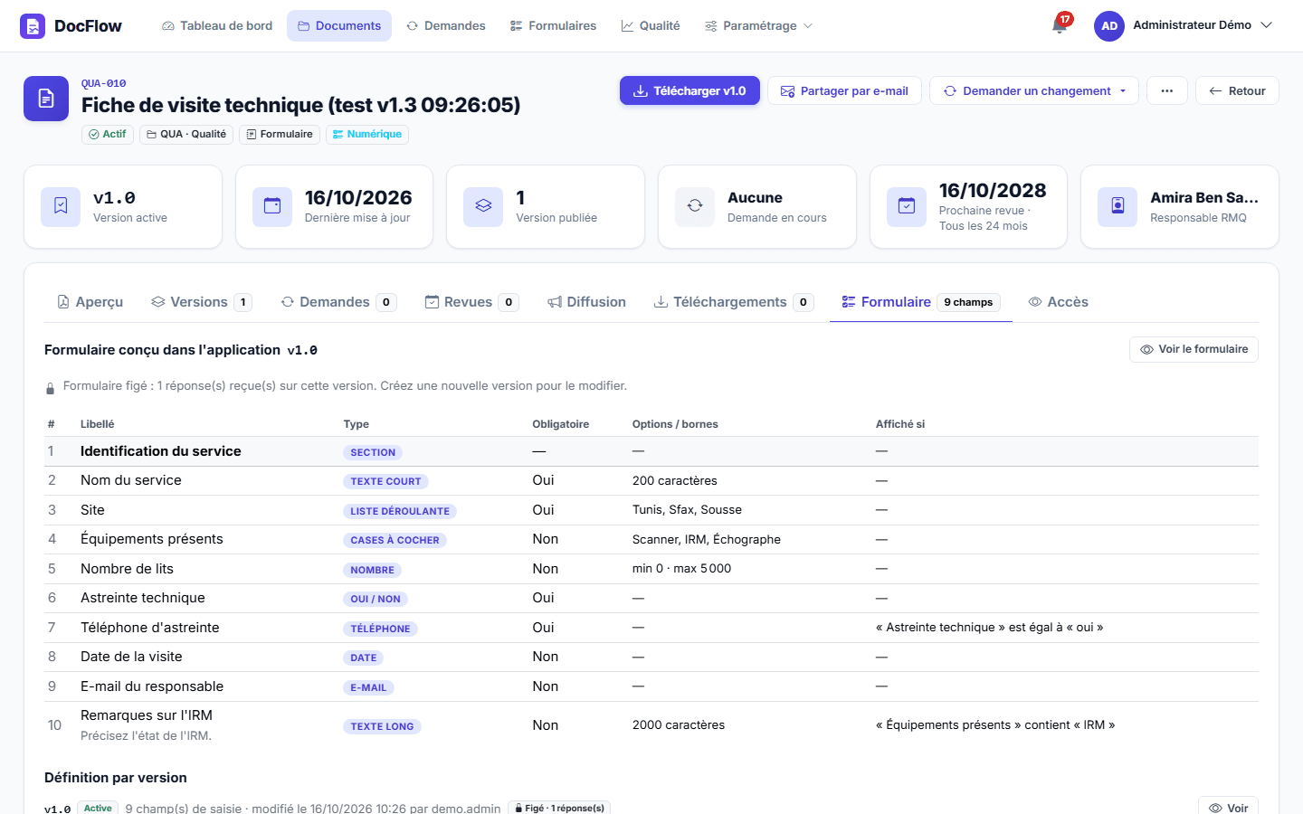This screenshot has width=1303, height=814.
Task: Expand Demander un changement dropdown
Action: (x=1034, y=90)
